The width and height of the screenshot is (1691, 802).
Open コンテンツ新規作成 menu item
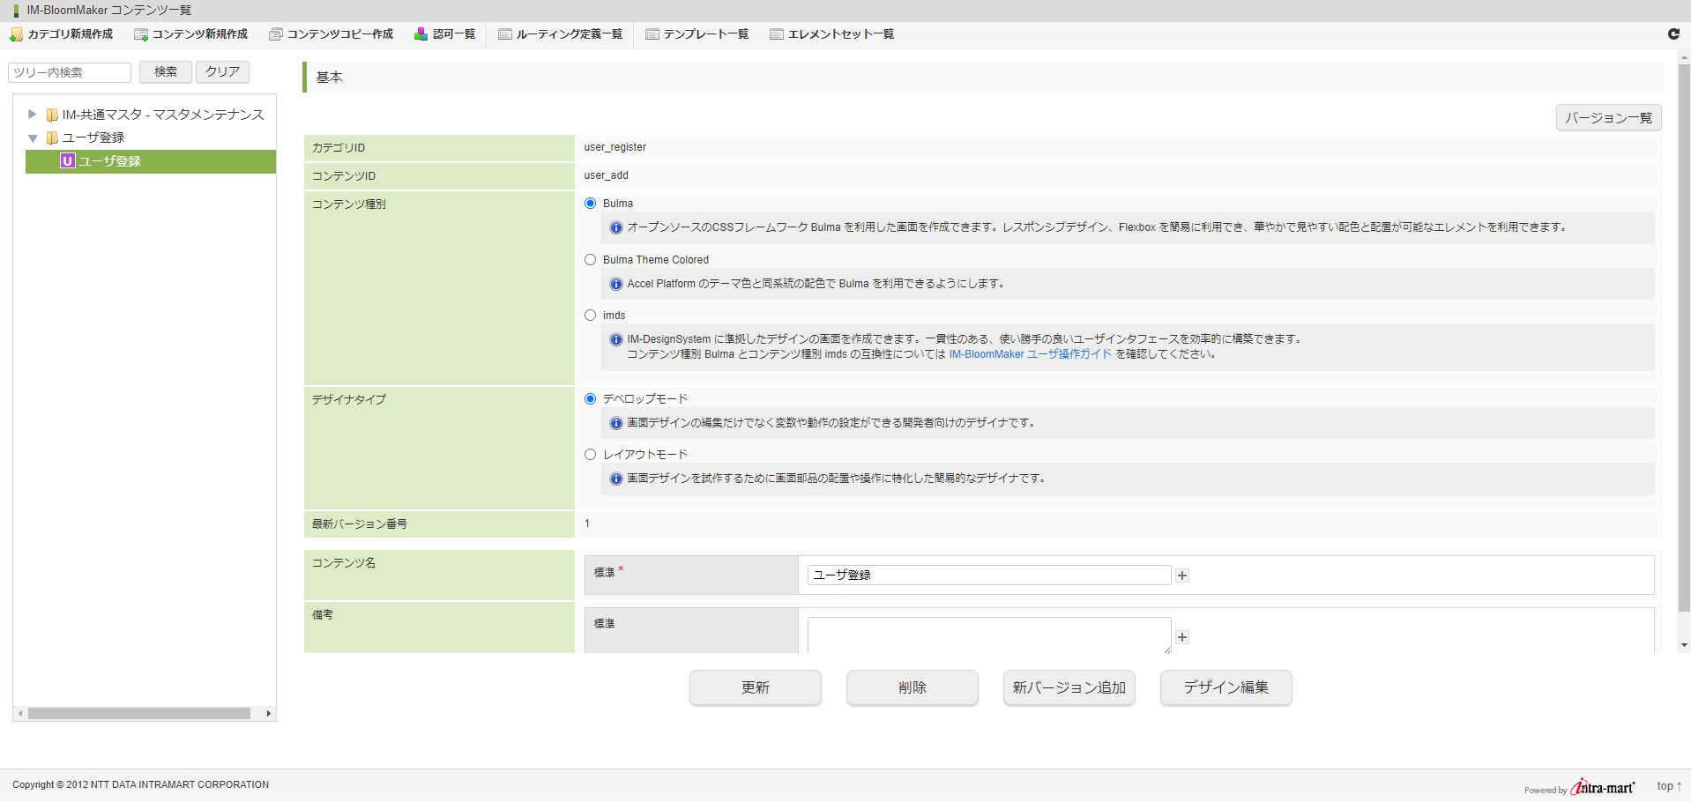pyautogui.click(x=191, y=34)
